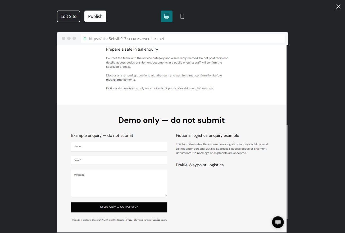This screenshot has height=233, width=345.
Task: Click the 'Prairie Waypoint Logistics' text
Action: pos(200,165)
